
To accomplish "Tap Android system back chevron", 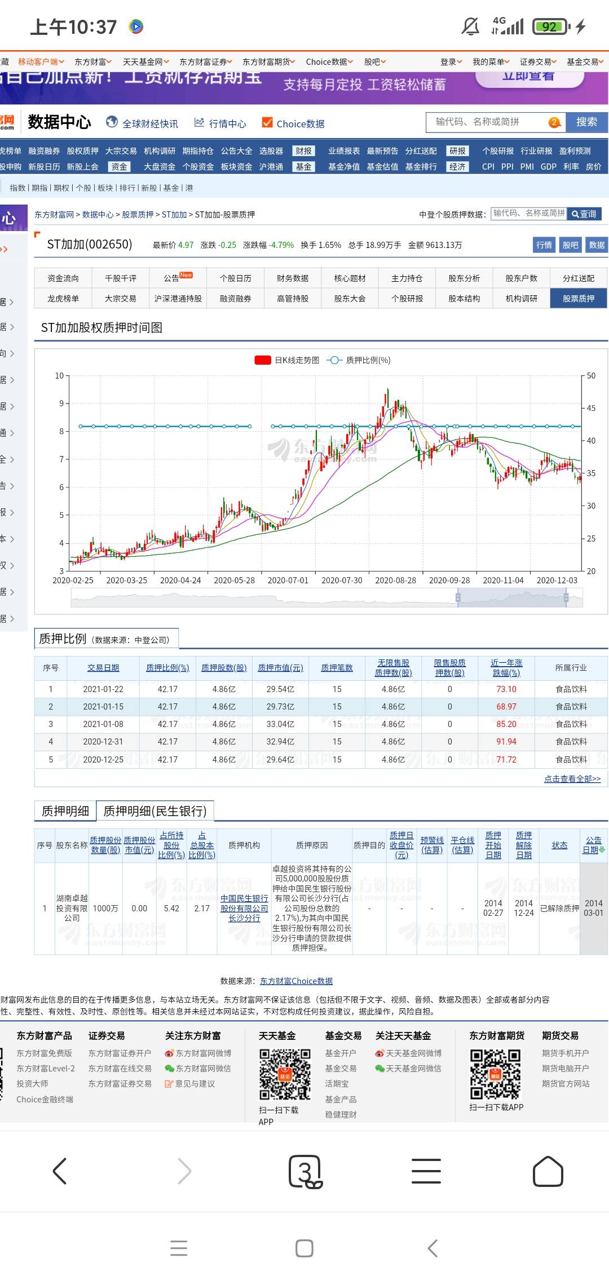I will pos(433,1248).
